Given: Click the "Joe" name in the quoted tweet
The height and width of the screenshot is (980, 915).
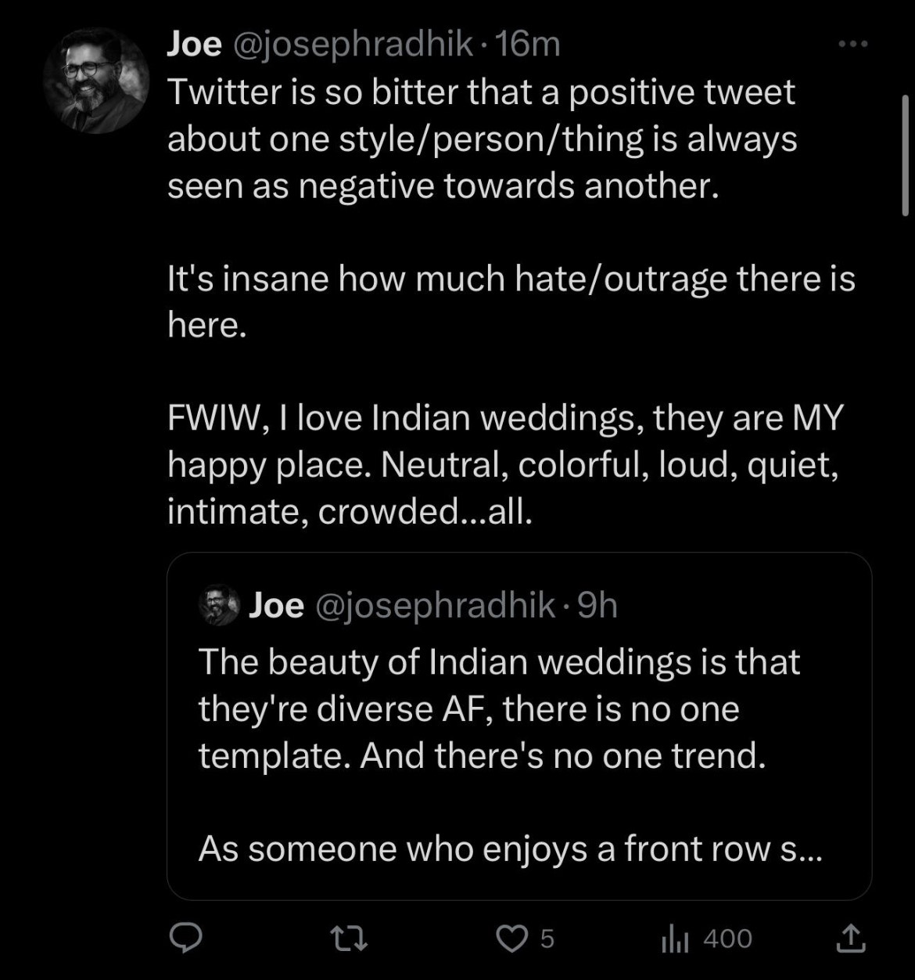Looking at the screenshot, I should coord(276,606).
